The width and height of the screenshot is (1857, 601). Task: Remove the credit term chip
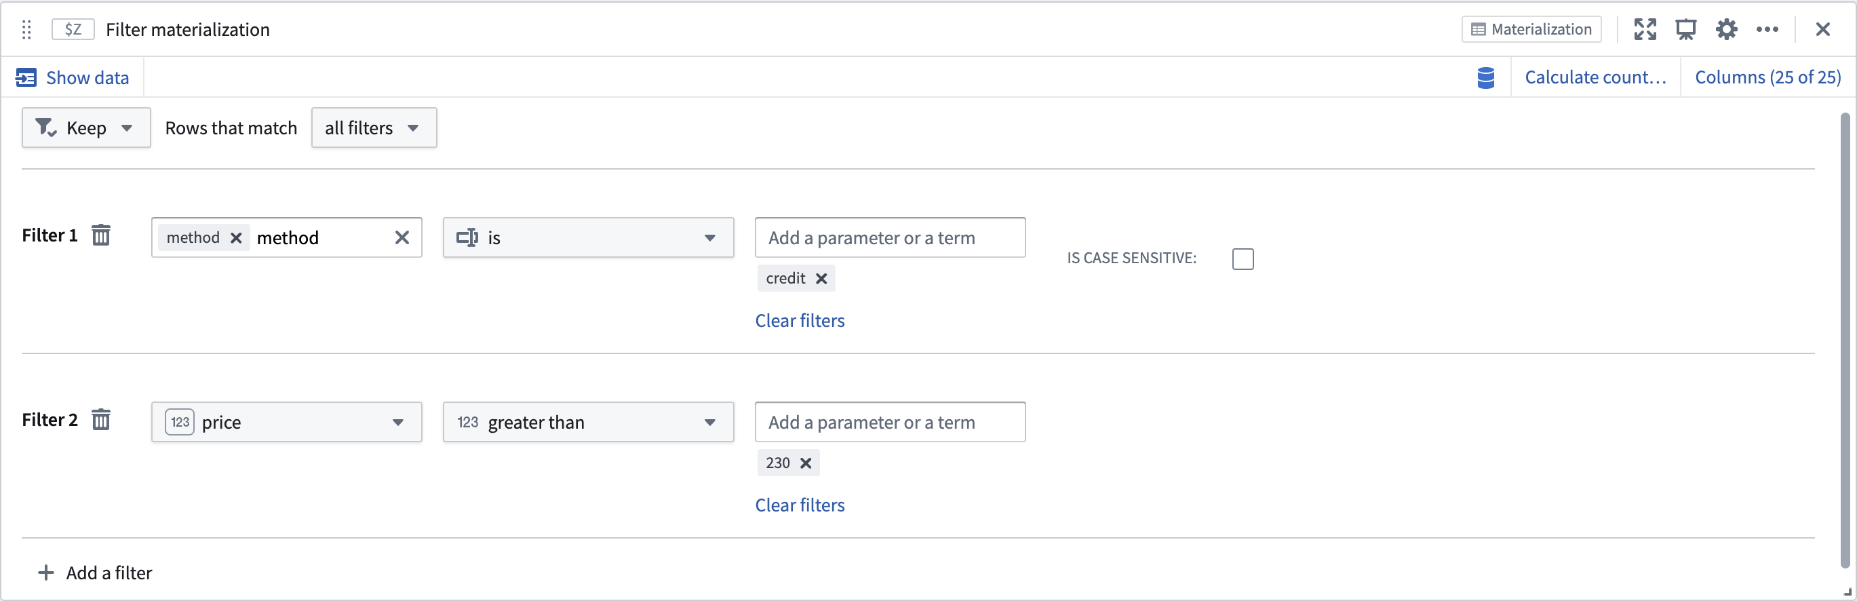(x=821, y=279)
